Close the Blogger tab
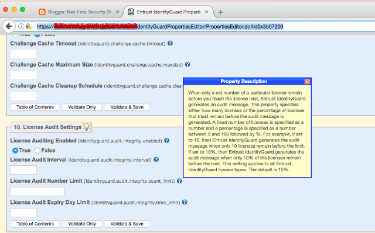 117,12
